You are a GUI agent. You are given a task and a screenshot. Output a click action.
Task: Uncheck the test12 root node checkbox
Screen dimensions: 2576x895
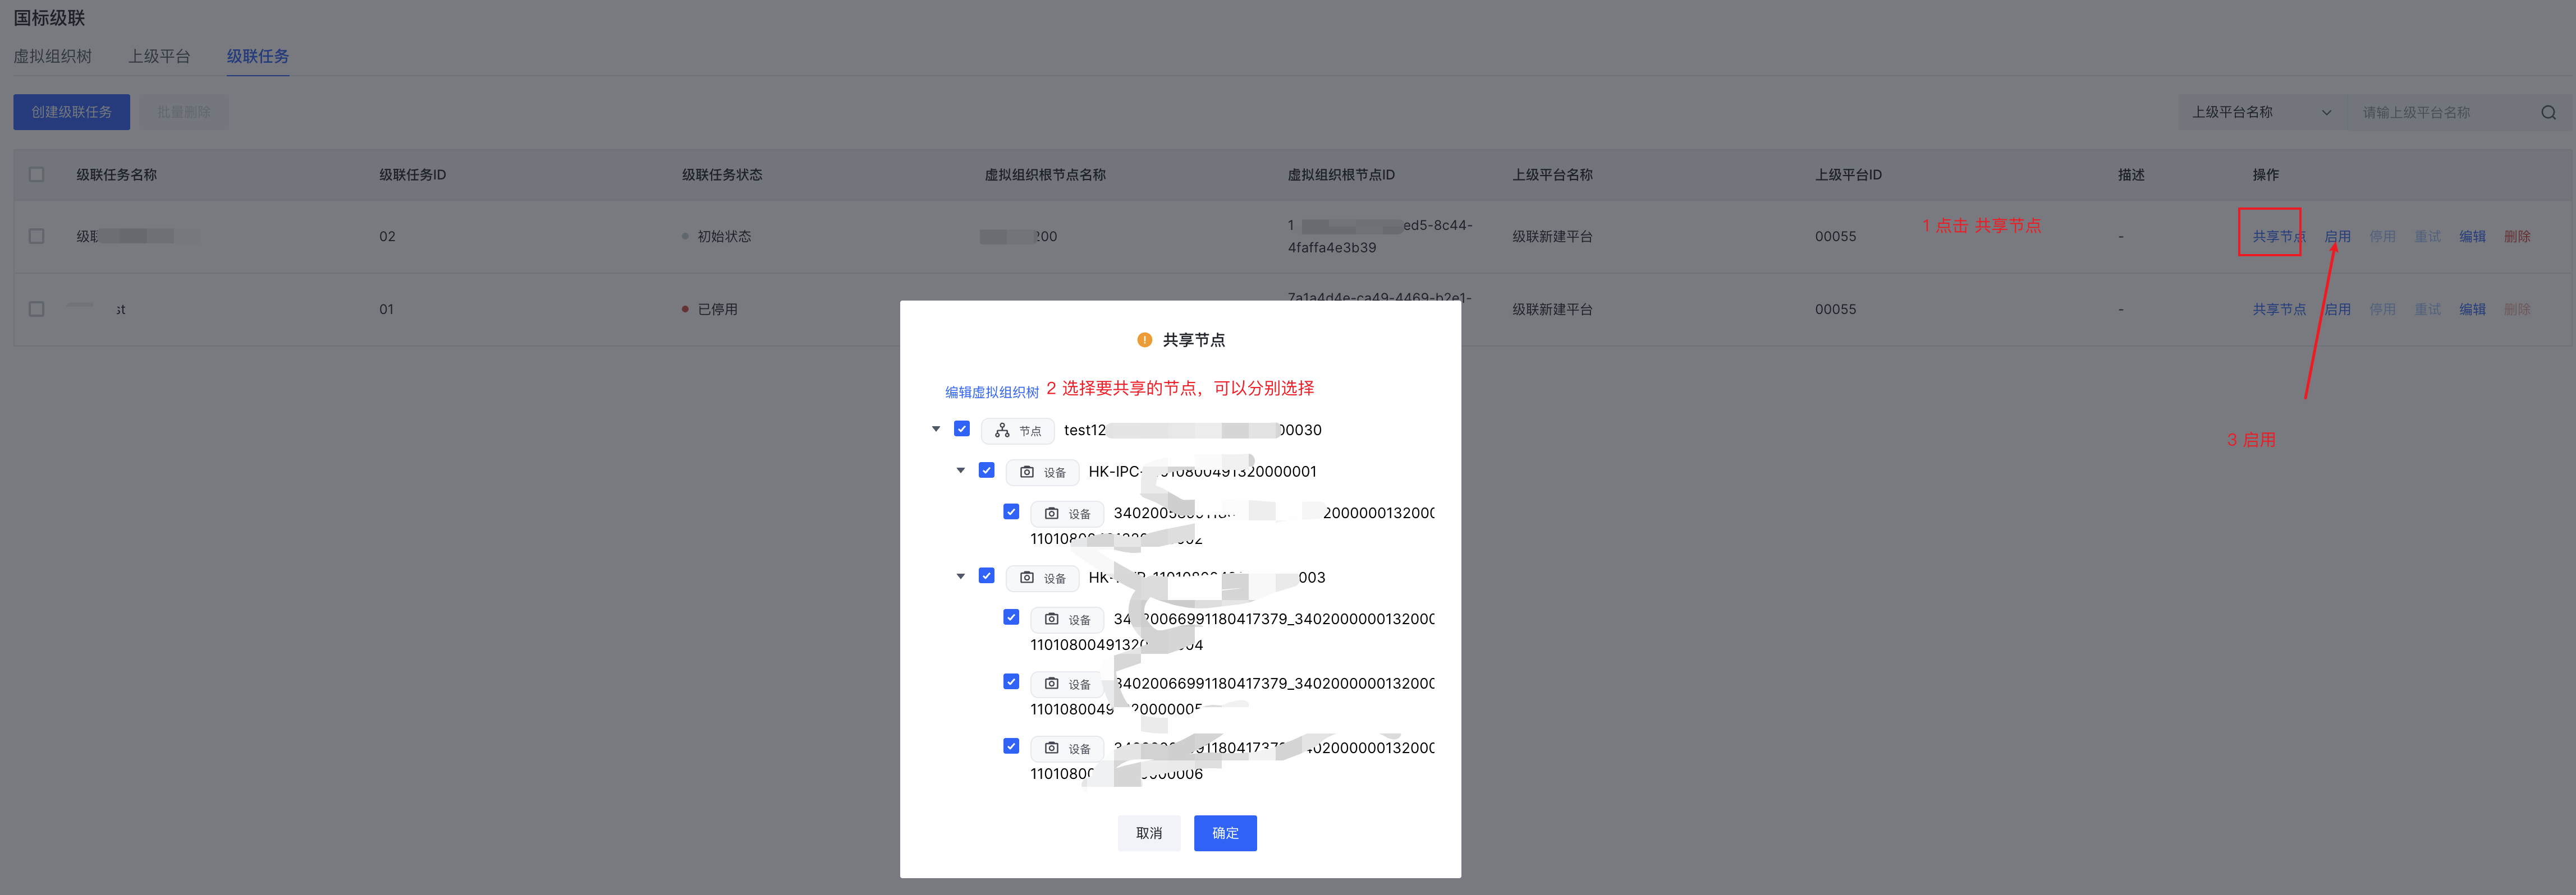tap(962, 430)
